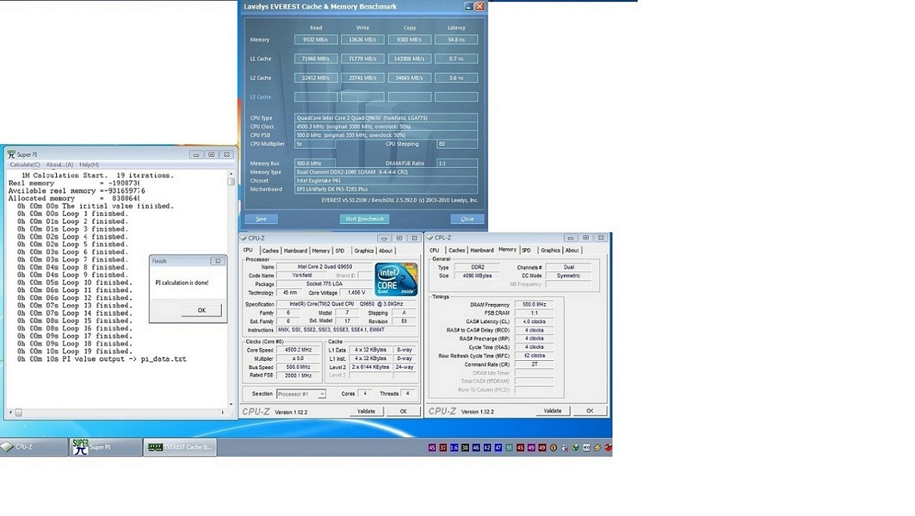Click the 37 temperature tray icon

pos(443,448)
